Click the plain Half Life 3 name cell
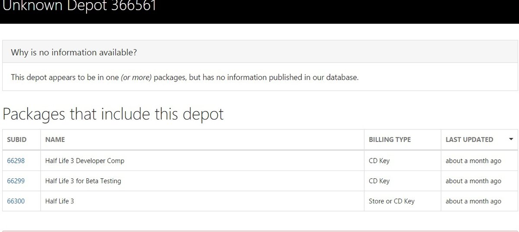This screenshot has width=519, height=232. pos(60,201)
